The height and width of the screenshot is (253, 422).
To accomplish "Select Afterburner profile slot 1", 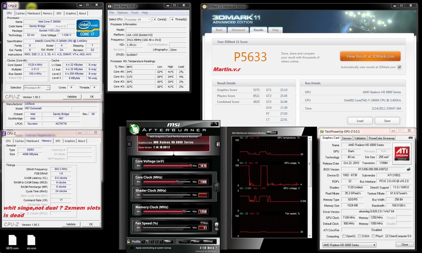I will (x=143, y=241).
